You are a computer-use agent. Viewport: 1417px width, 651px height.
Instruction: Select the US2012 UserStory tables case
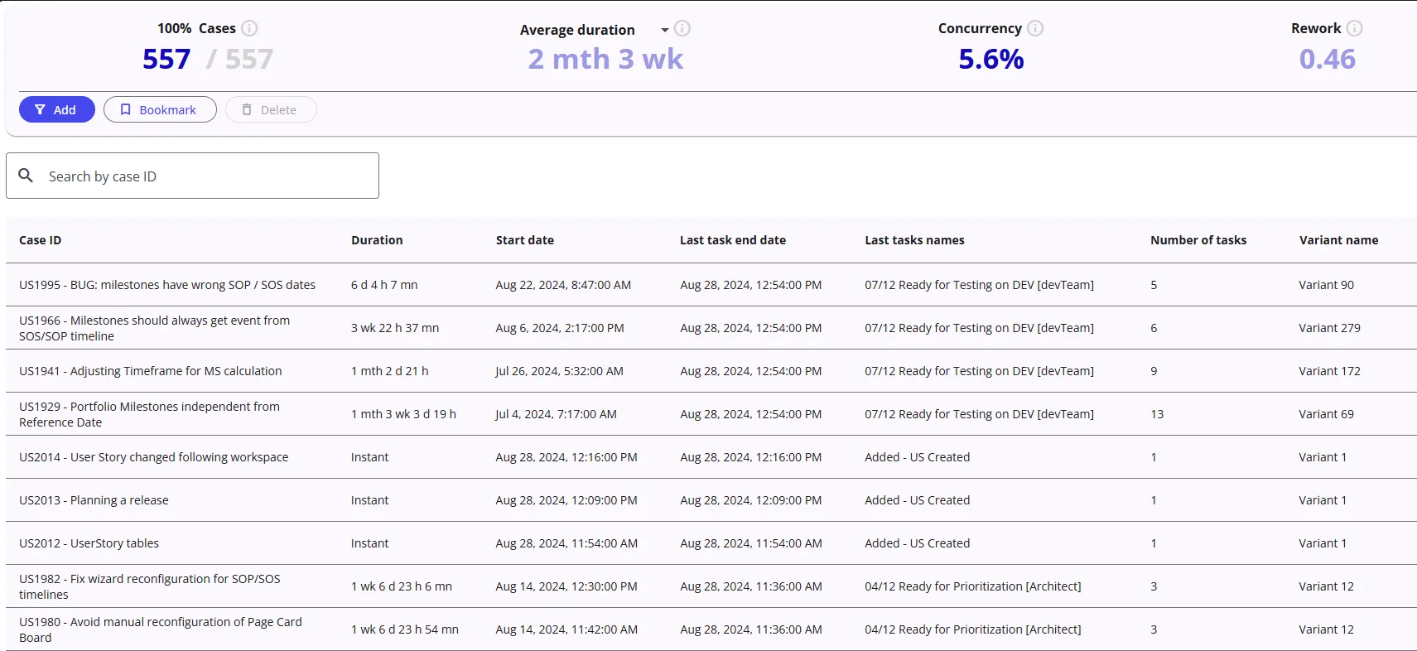pyautogui.click(x=89, y=543)
